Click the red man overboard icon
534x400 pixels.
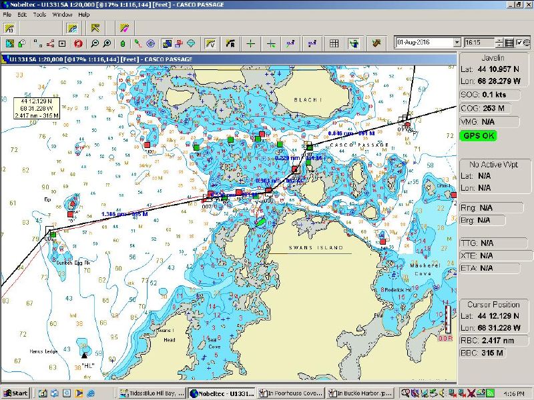77,43
